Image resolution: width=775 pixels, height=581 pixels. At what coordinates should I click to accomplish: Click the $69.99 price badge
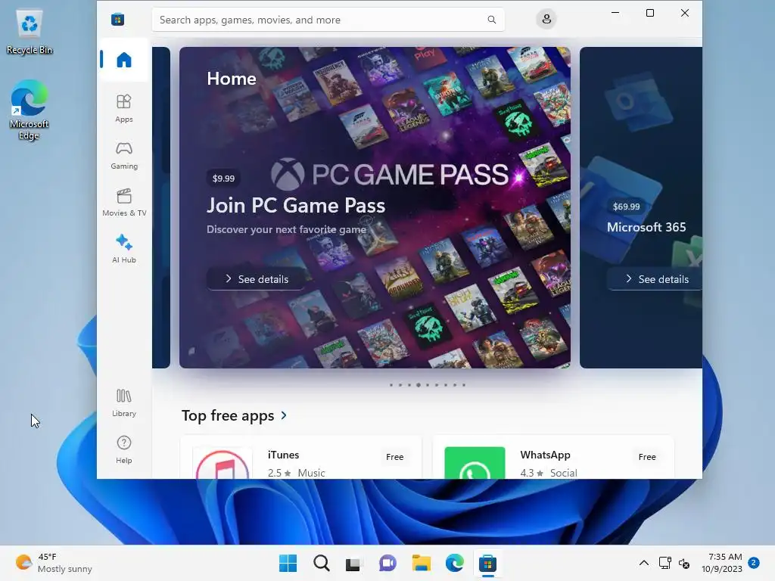(626, 207)
